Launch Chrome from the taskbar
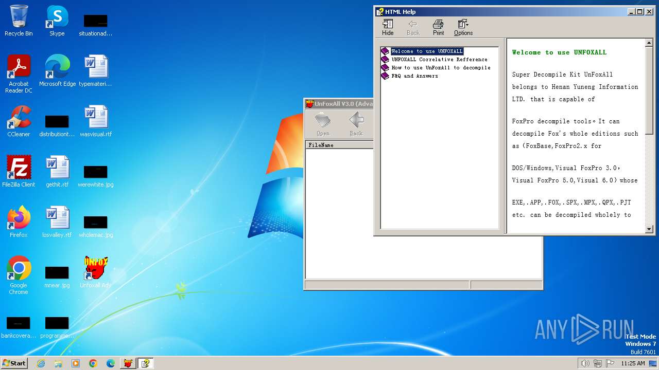 (x=93, y=363)
